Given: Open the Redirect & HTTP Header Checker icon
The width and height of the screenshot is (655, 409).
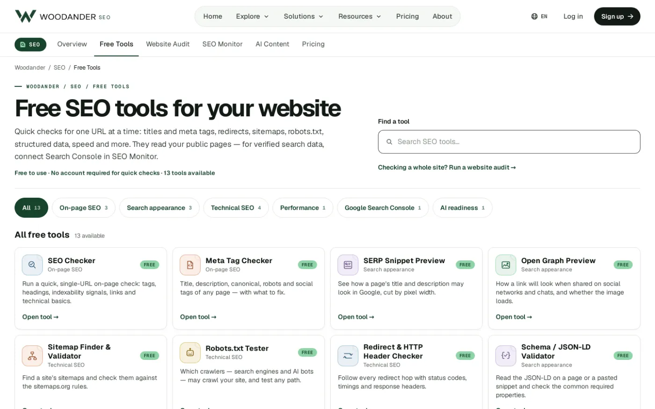Looking at the screenshot, I should pos(348,356).
